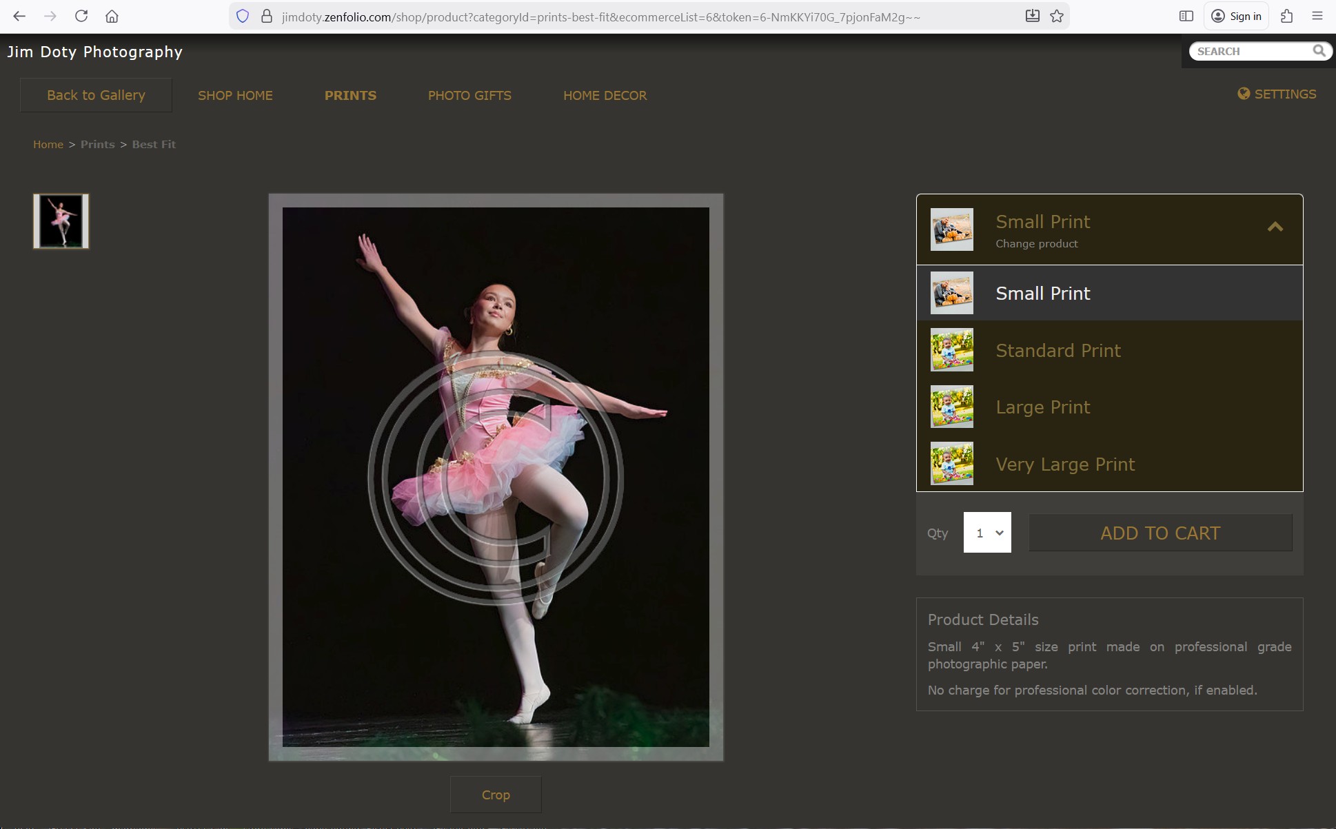Toggle the sidebar view icon
The height and width of the screenshot is (829, 1336).
click(1186, 16)
